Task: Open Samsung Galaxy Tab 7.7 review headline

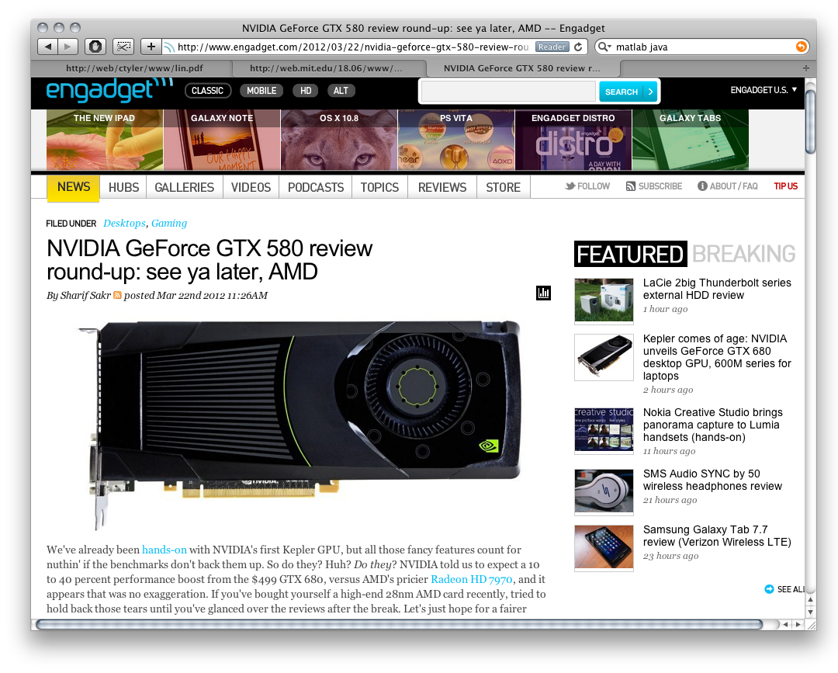Action: pos(717,536)
